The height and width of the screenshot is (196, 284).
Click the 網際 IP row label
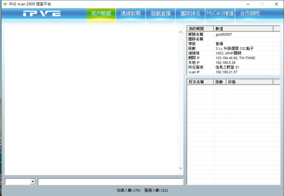pyautogui.click(x=194, y=58)
